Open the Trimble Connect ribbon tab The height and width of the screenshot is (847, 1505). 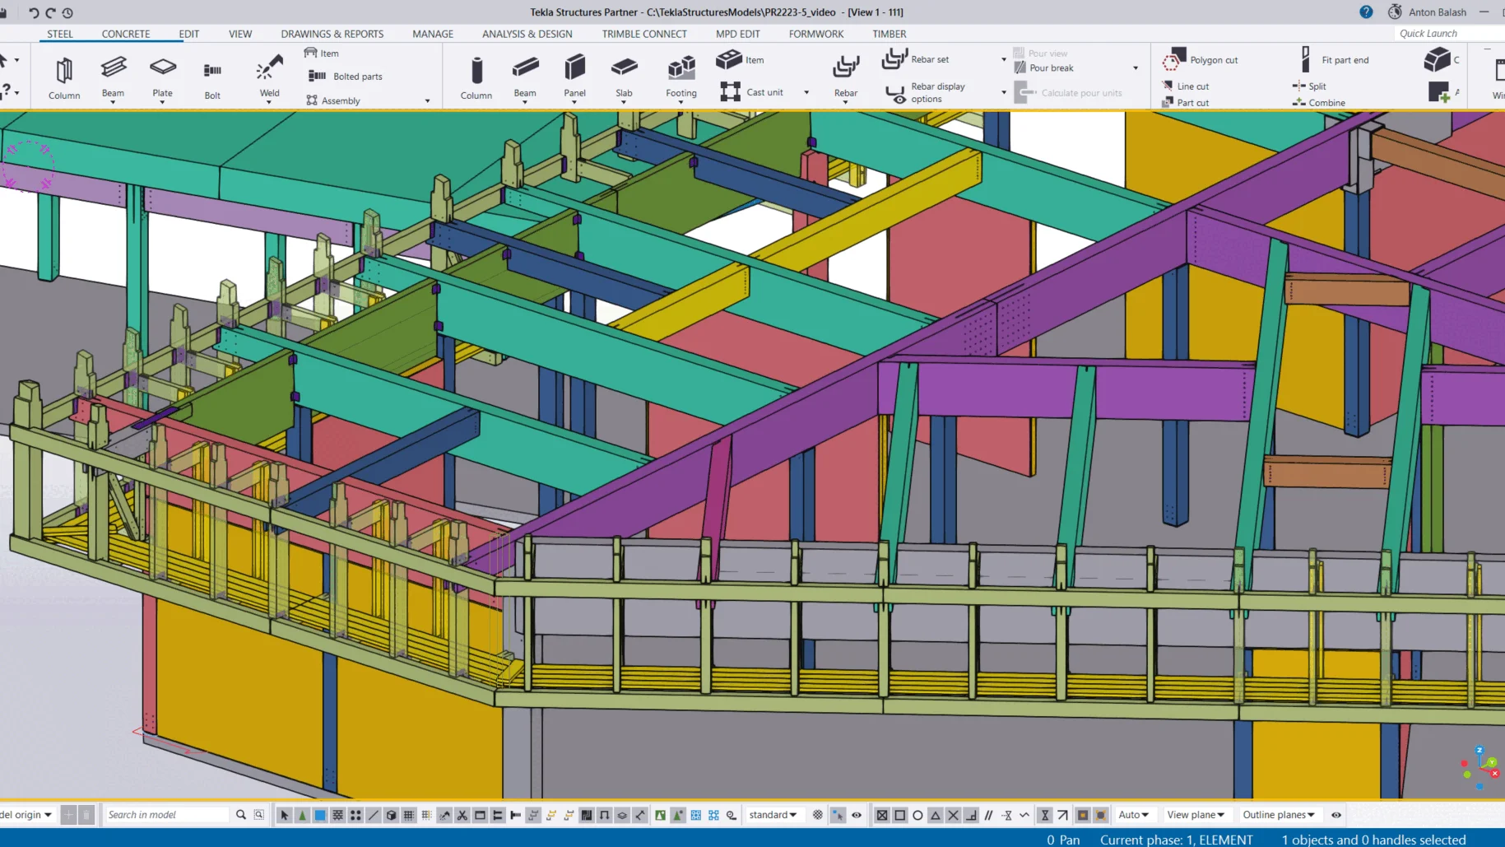tap(643, 34)
